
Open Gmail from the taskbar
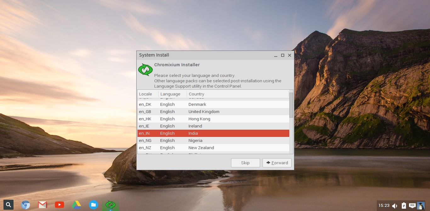pyautogui.click(x=42, y=205)
